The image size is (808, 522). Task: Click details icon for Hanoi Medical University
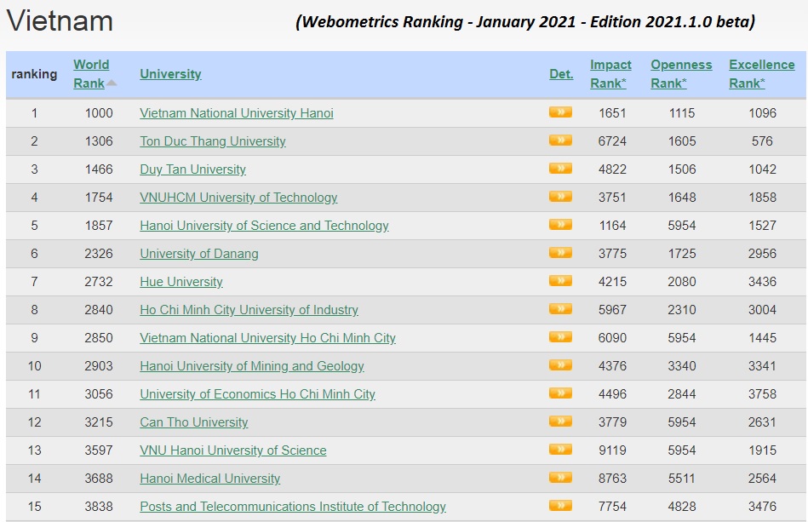point(560,478)
